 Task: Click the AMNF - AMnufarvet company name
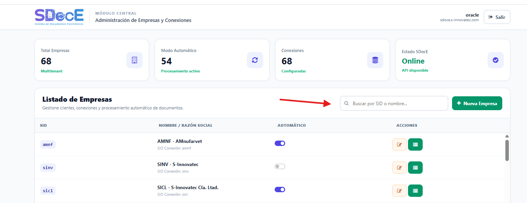click(180, 141)
